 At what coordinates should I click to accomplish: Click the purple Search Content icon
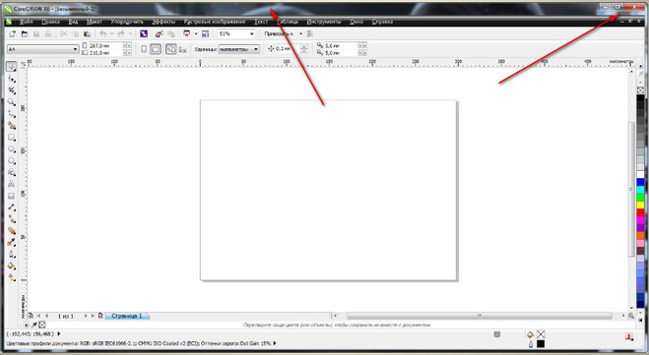144,33
